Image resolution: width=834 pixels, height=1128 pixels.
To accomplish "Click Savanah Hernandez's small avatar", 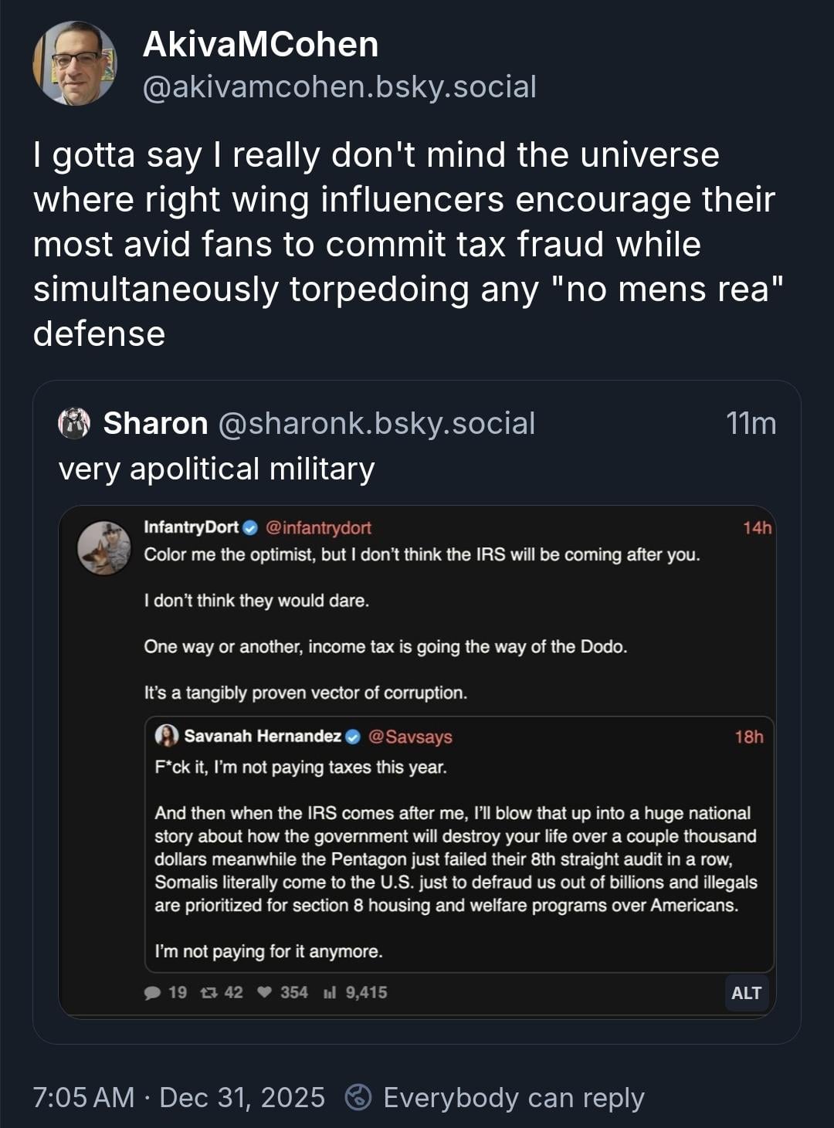I will pyautogui.click(x=166, y=736).
